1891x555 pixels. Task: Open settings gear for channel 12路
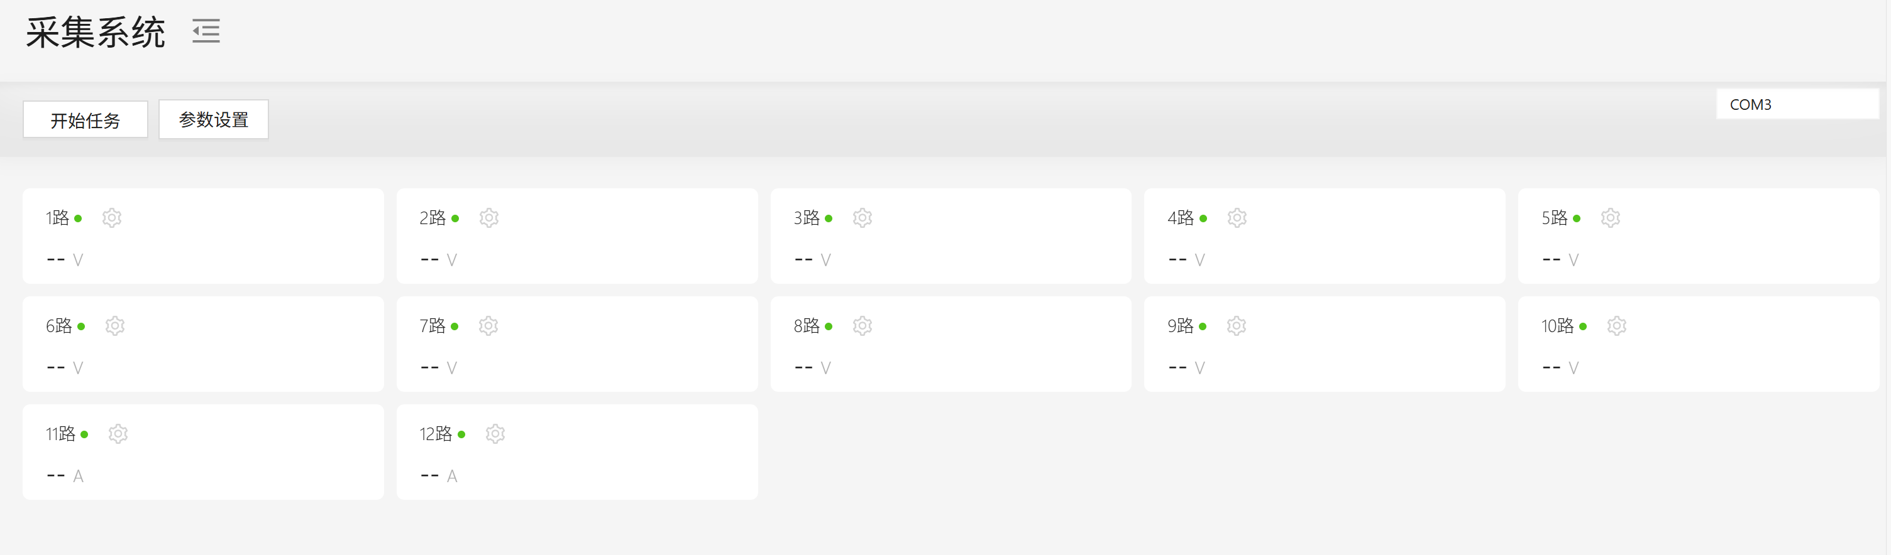pos(495,434)
